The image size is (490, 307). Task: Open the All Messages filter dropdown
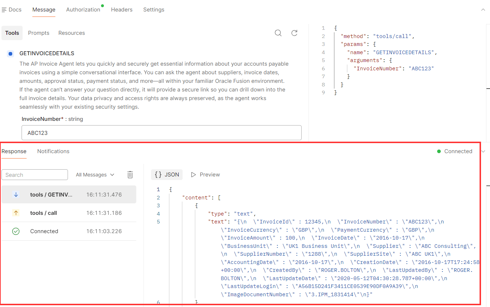[x=95, y=175]
